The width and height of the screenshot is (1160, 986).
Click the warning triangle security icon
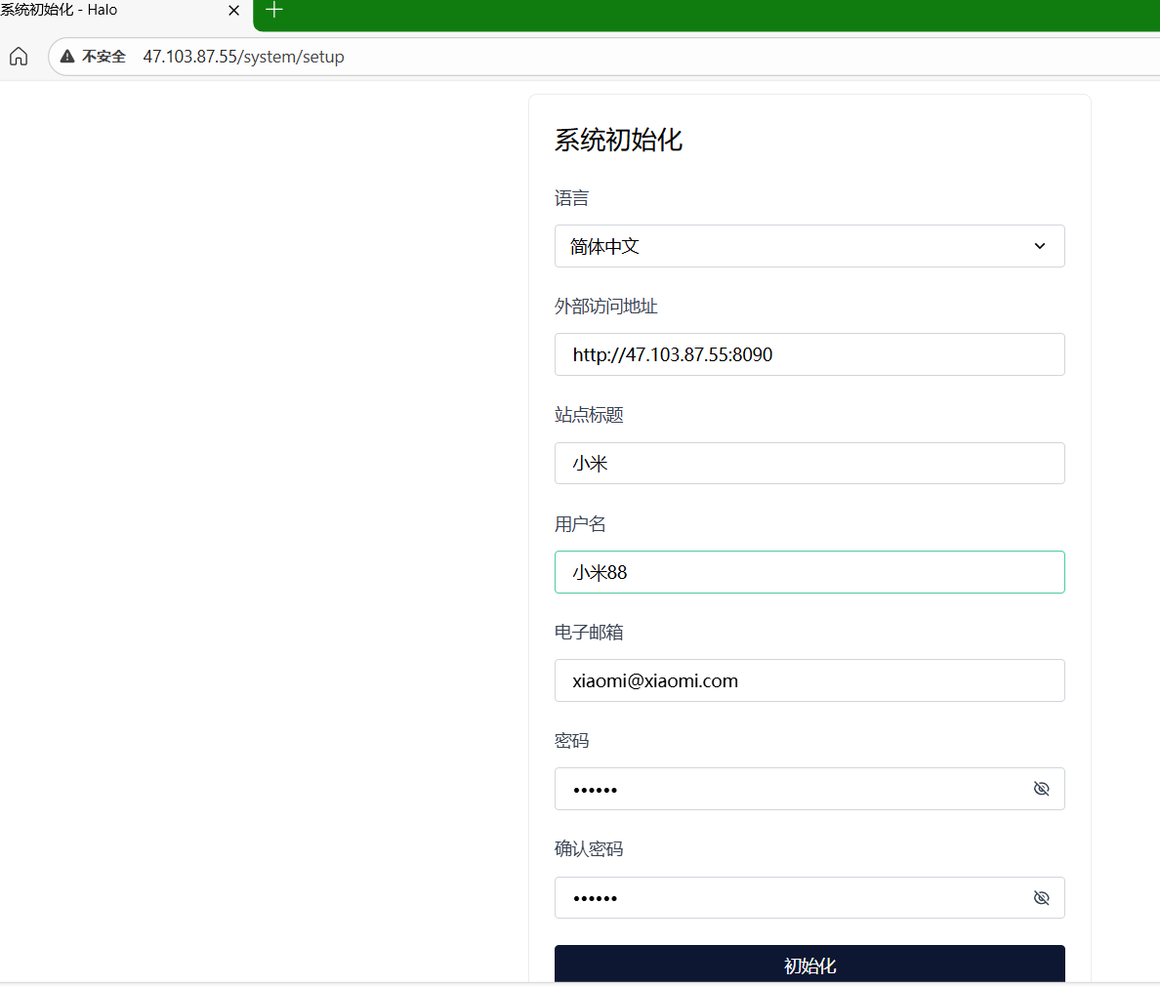coord(67,57)
